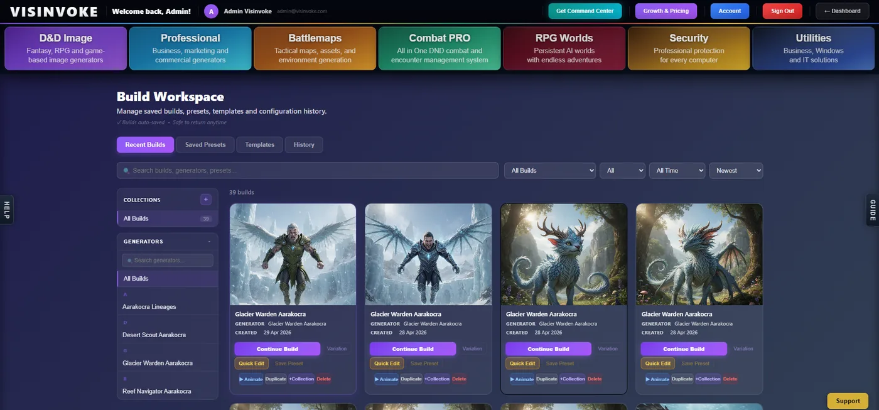Select All Builds in Collections panel
Viewport: 879px width, 410px height.
click(x=168, y=218)
